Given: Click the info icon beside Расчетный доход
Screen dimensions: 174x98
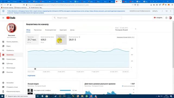Looking at the screenshot, I should [x=79, y=37].
